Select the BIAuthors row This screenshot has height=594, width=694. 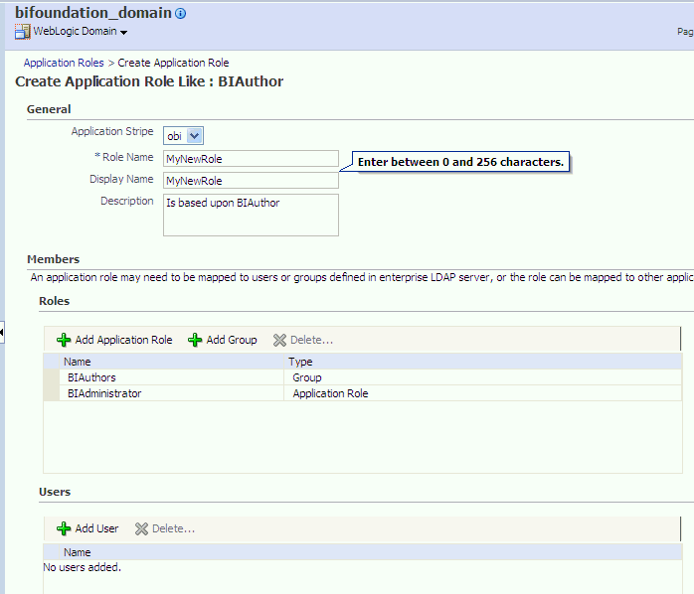coord(363,377)
